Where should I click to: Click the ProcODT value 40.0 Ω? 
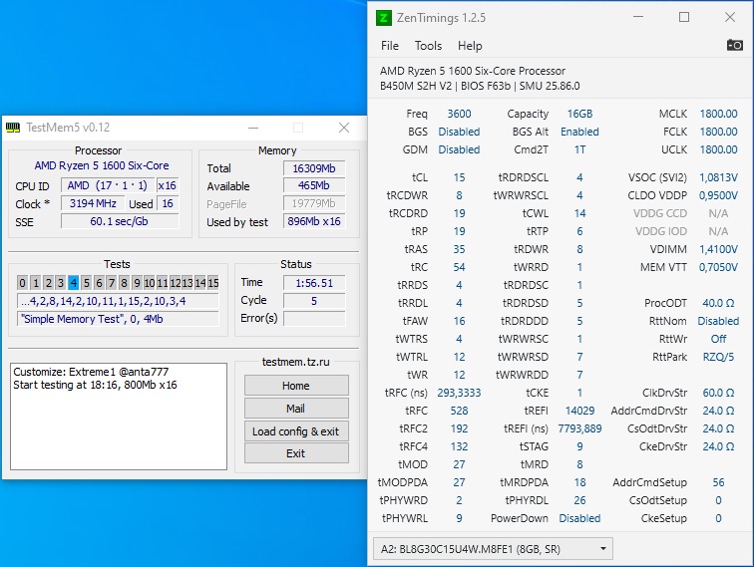point(718,303)
